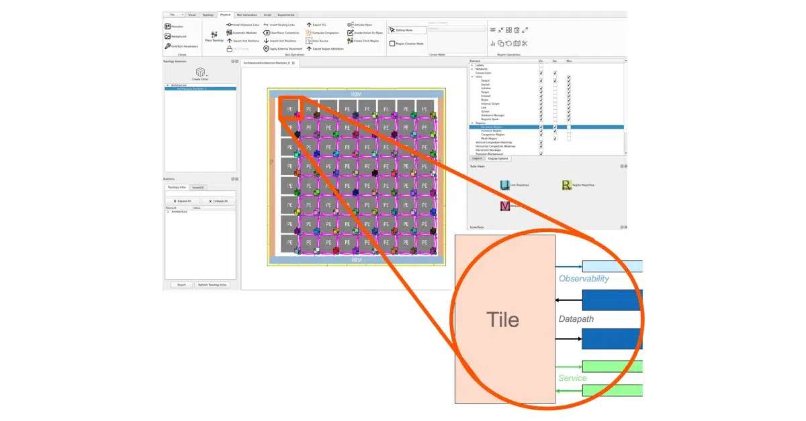Viewport: 806px width, 421px height.
Task: Click Refresh Topology Infos button
Action: (212, 285)
